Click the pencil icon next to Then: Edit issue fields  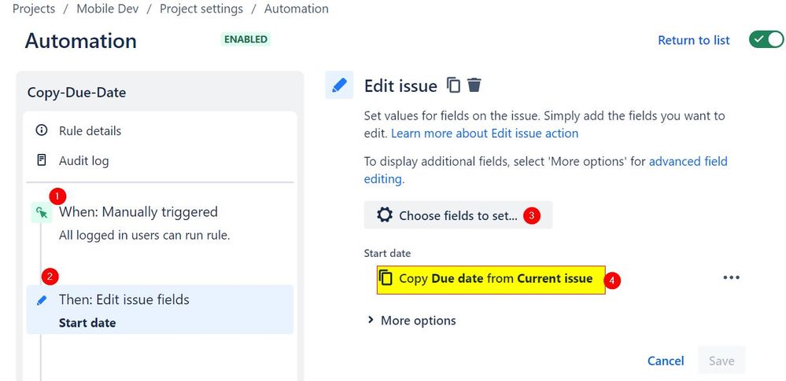pos(42,300)
